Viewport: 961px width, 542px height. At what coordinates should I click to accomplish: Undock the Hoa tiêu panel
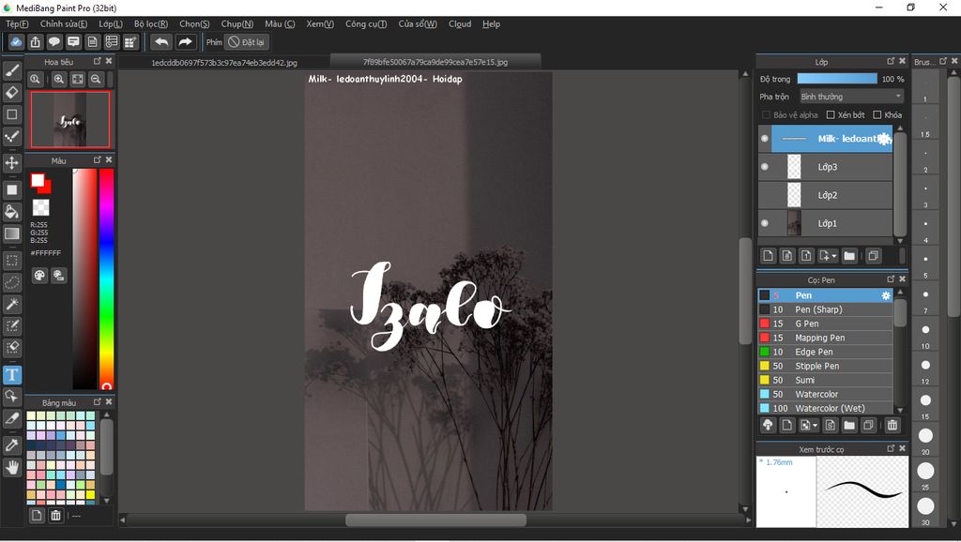[x=97, y=61]
